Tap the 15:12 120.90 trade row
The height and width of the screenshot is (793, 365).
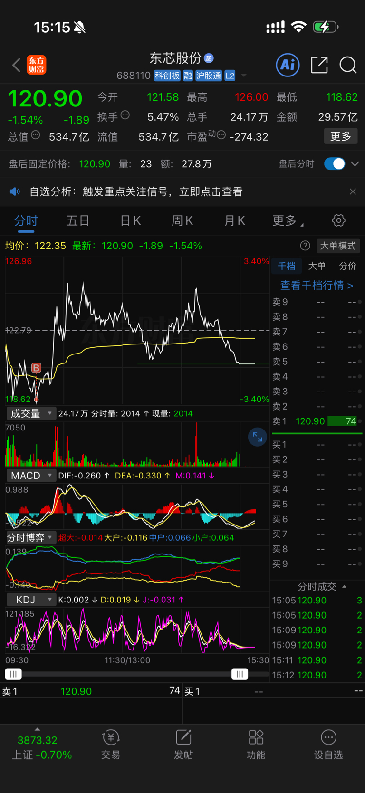coord(317,675)
